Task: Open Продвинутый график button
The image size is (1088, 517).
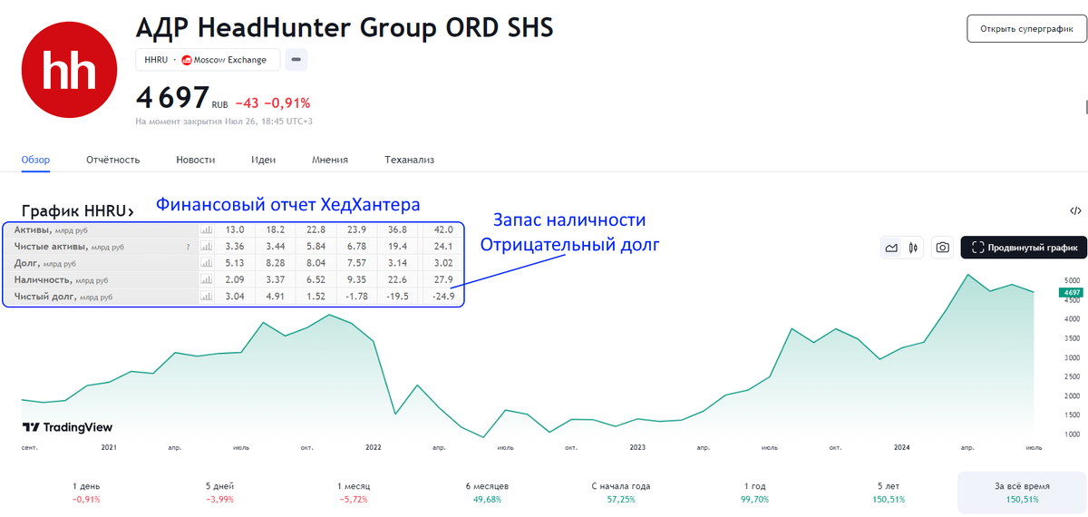Action: [x=1024, y=247]
